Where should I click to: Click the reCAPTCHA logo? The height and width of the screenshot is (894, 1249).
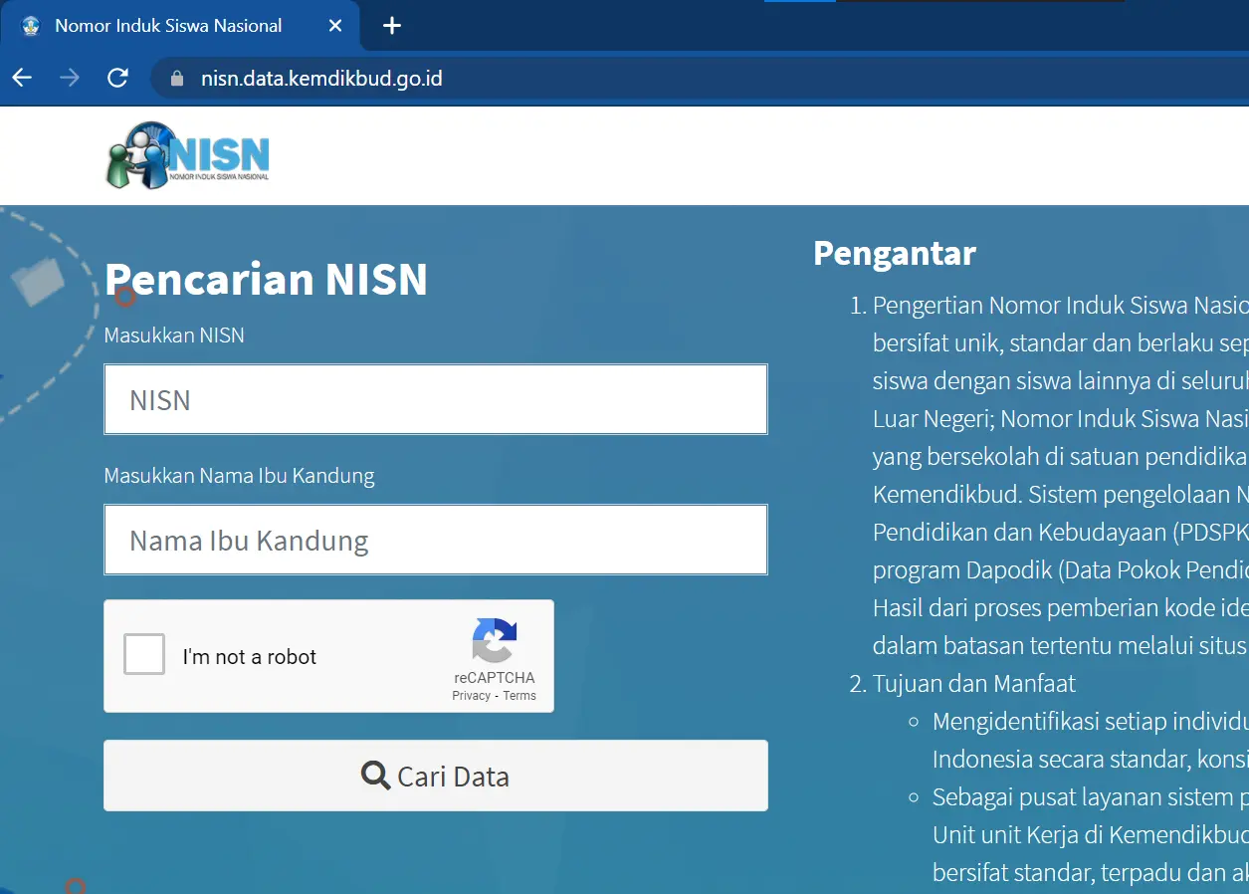[x=495, y=640]
